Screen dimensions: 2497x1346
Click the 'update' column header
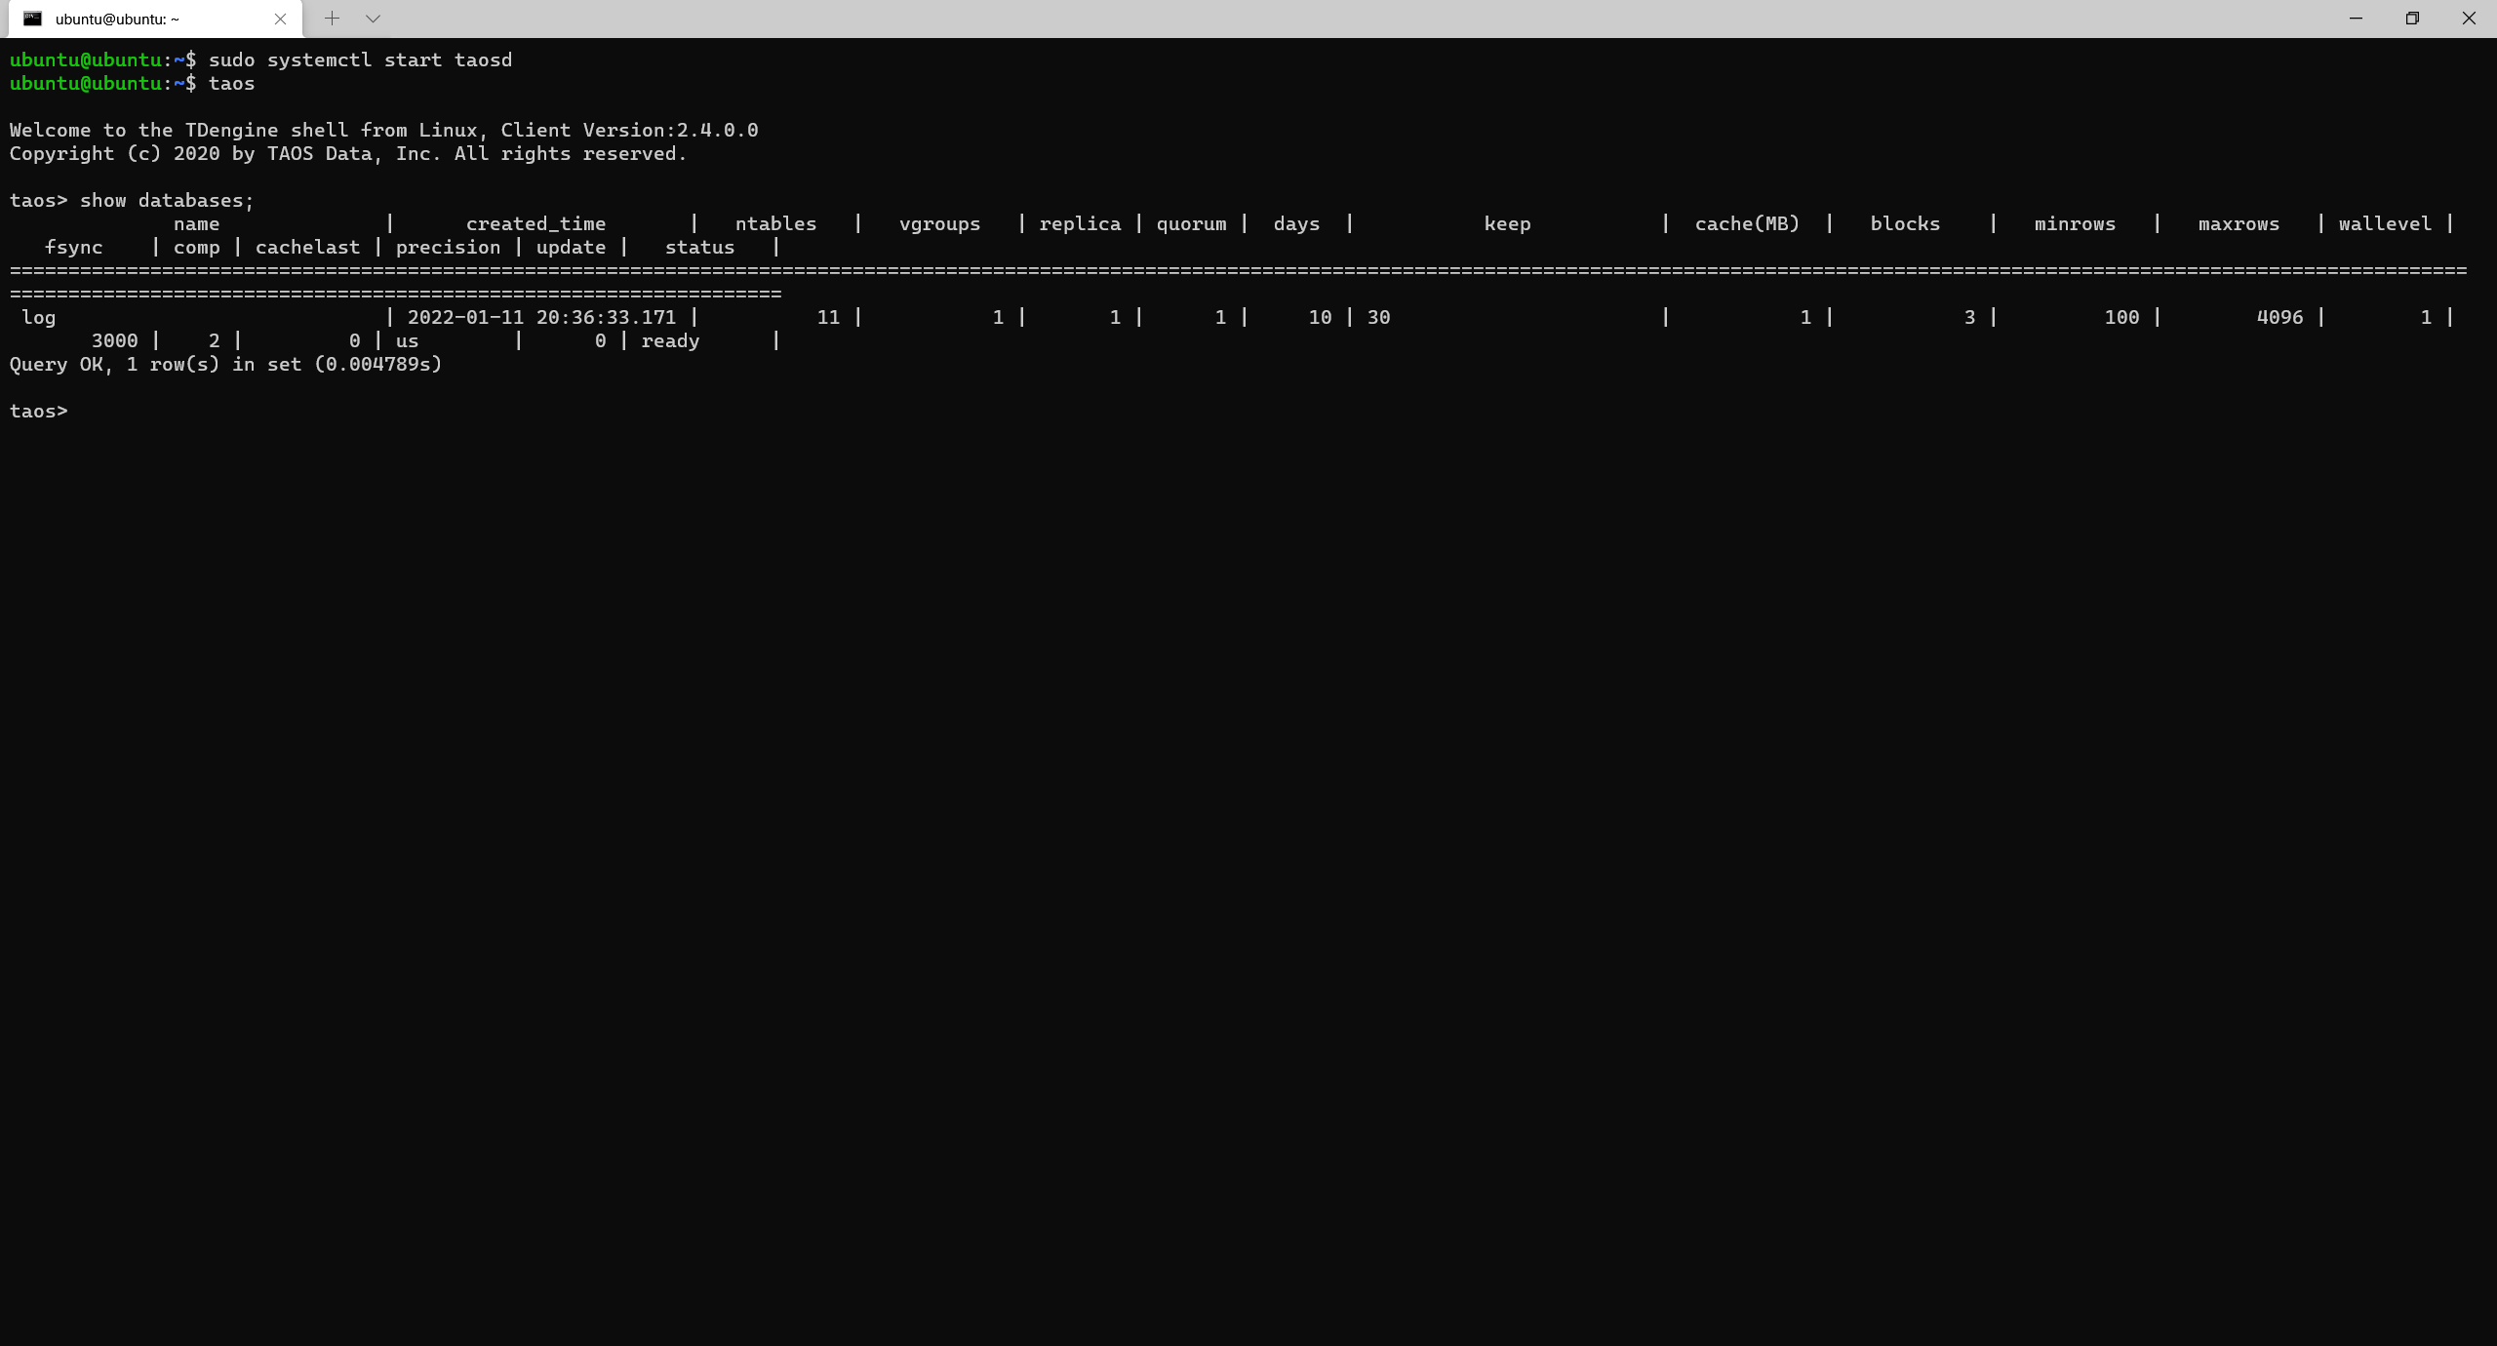point(571,248)
